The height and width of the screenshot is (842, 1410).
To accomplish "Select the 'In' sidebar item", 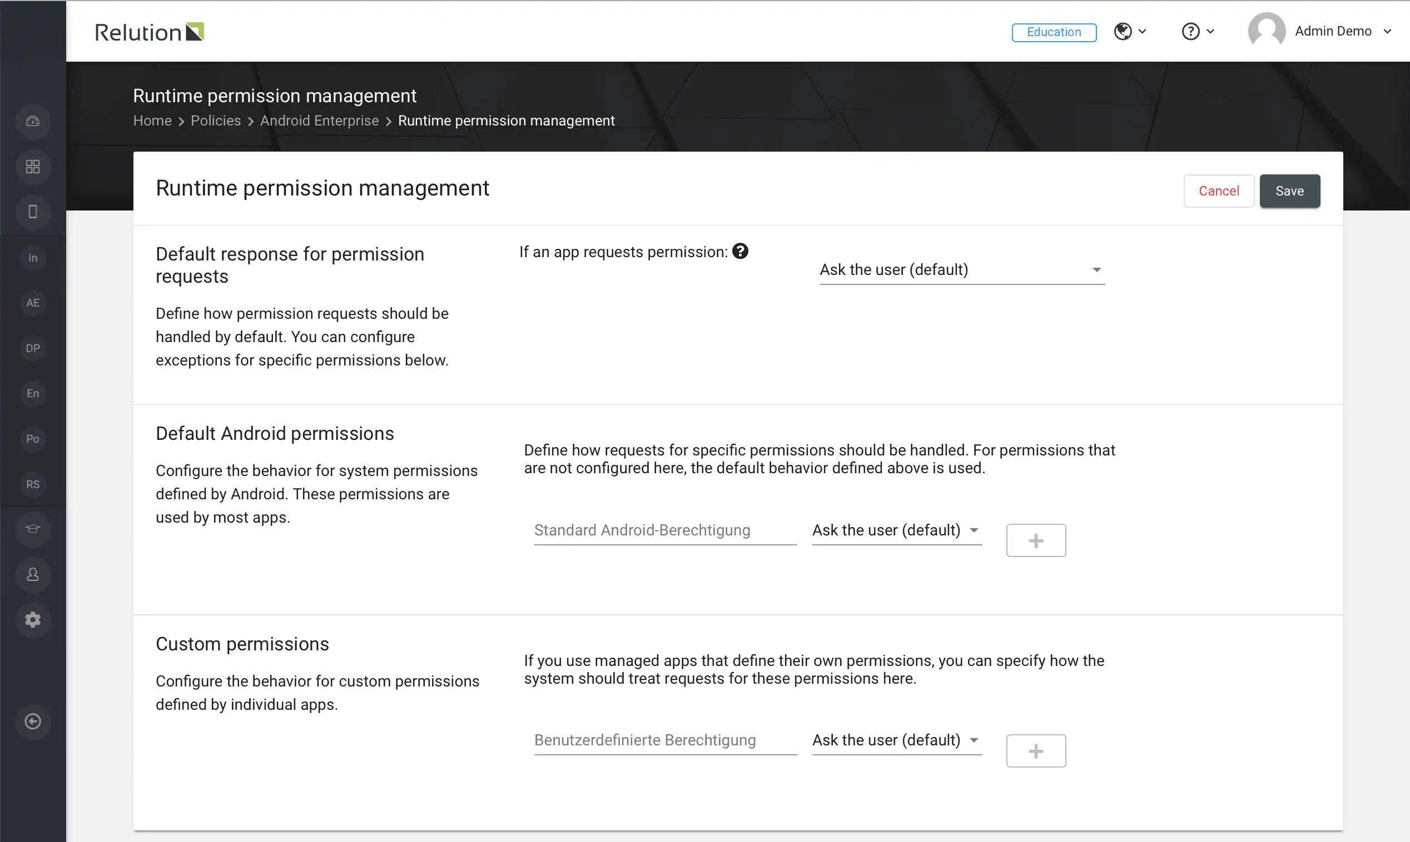I will [33, 258].
